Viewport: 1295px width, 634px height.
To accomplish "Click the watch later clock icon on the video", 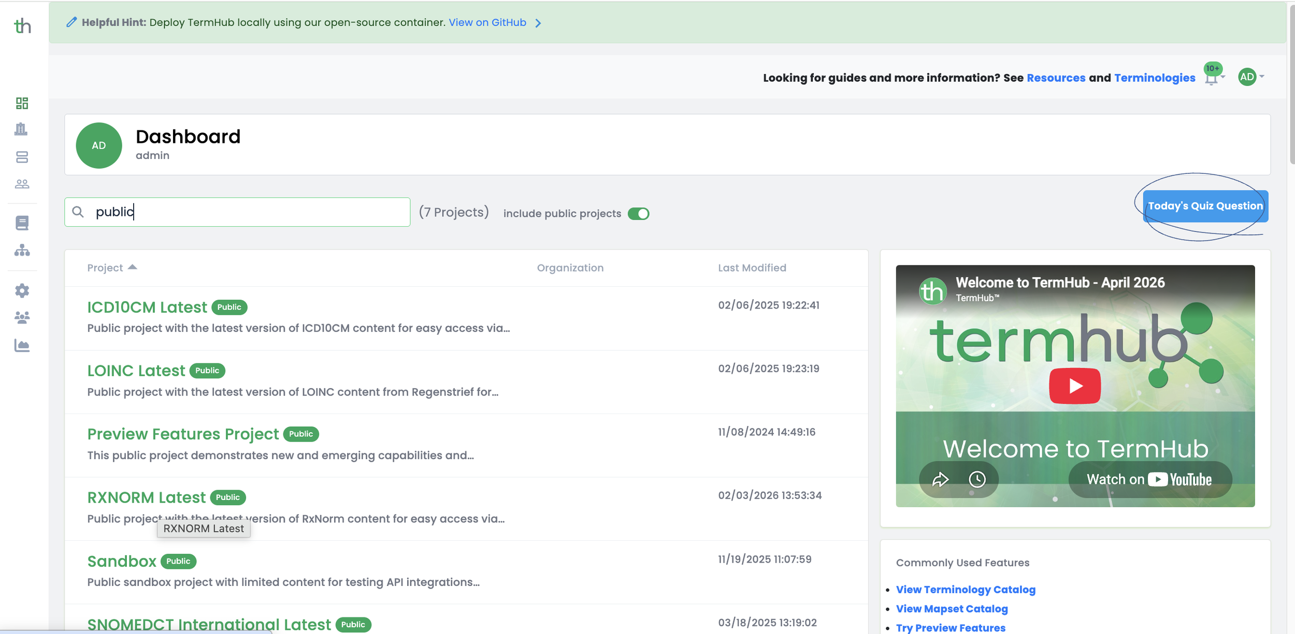I will click(977, 479).
